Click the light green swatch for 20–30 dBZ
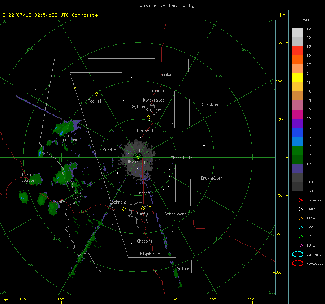The height and width of the screenshot is (304, 325). [298, 150]
